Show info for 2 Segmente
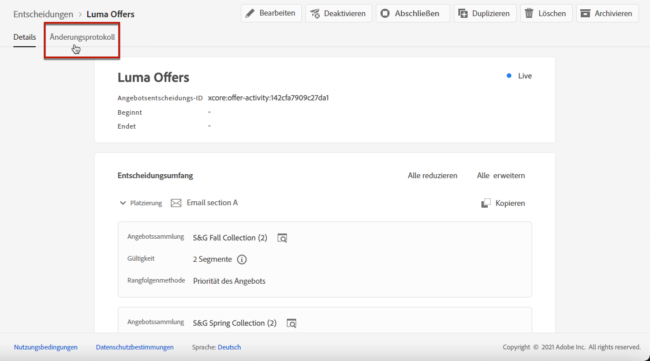Image resolution: width=650 pixels, height=361 pixels. [242, 260]
